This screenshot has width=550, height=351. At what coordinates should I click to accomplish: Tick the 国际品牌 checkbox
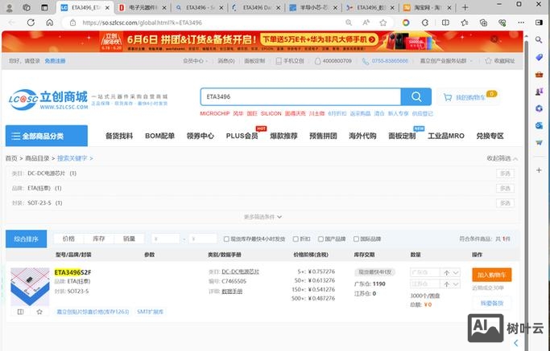point(356,239)
